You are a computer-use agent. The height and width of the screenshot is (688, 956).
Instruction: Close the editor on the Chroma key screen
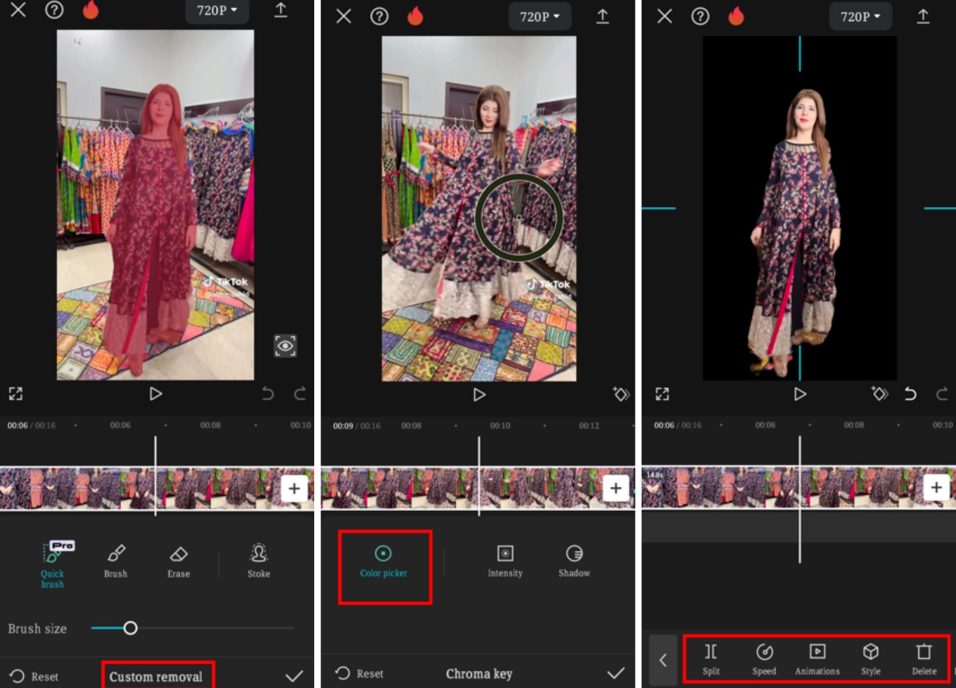(344, 16)
